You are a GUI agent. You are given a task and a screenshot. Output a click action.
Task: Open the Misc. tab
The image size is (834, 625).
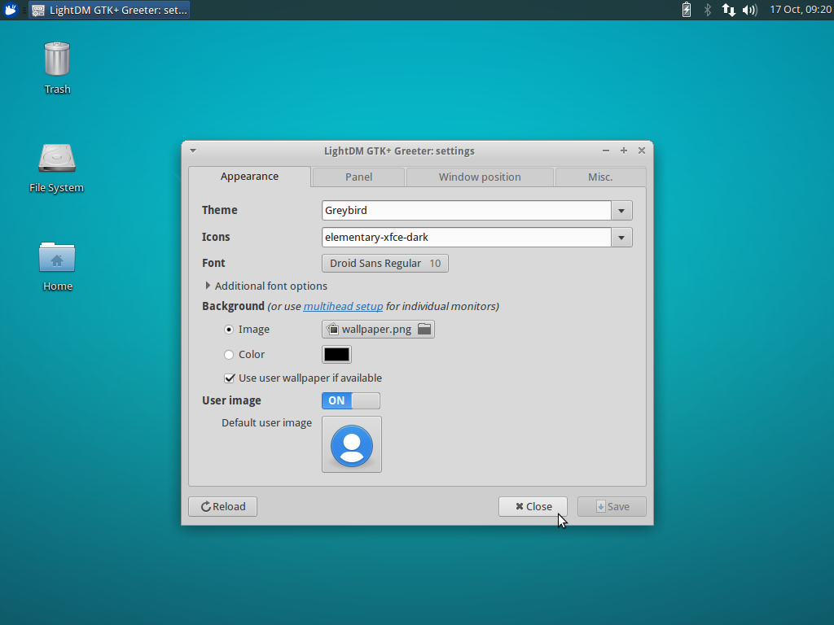(600, 177)
